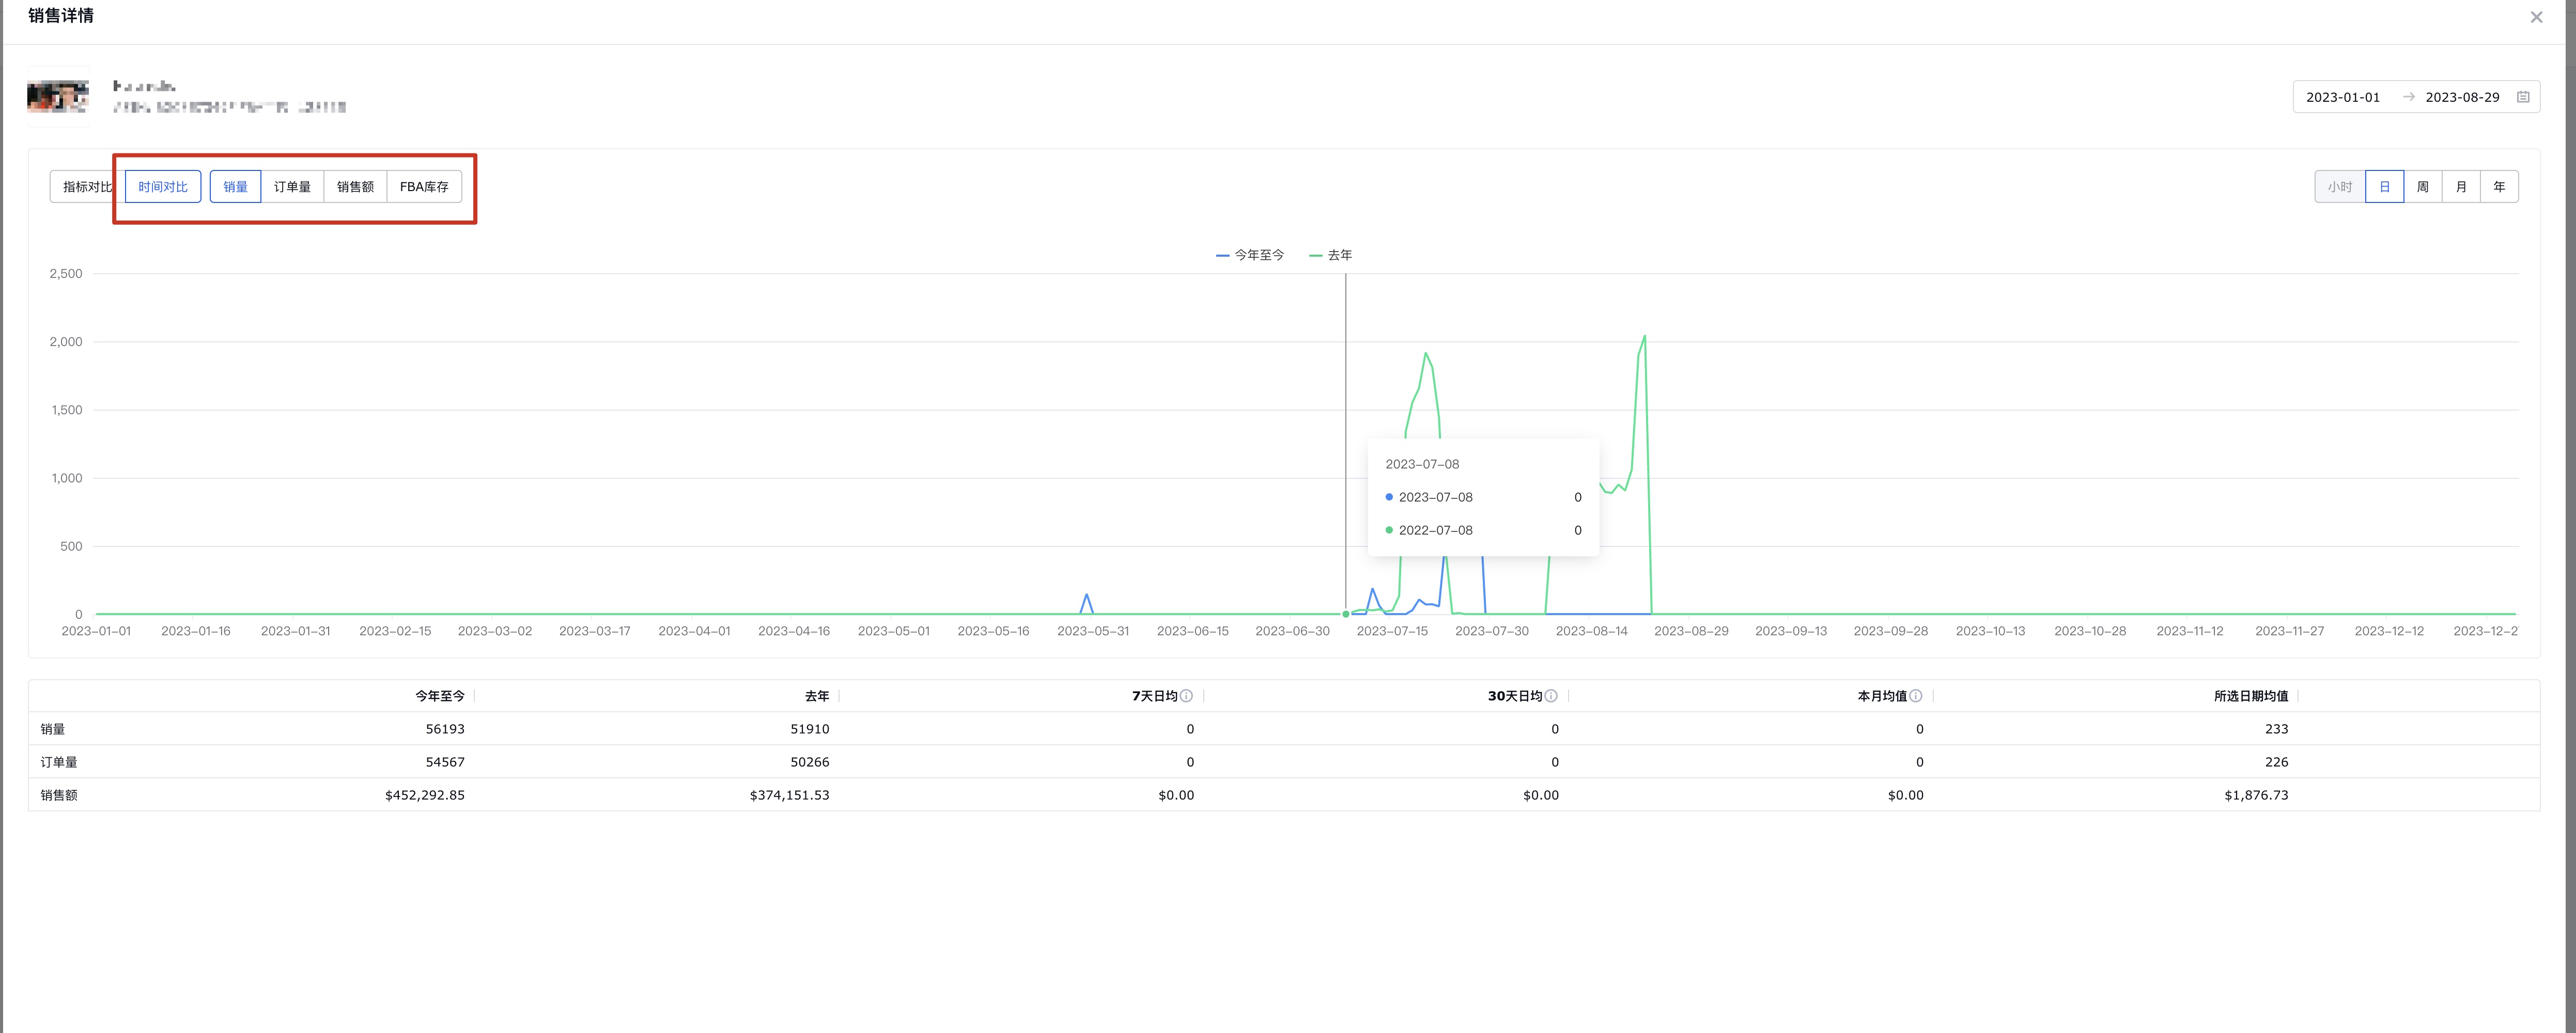Viewport: 2576px width, 1033px height.
Task: Click the 销售详情 dialog title
Action: pyautogui.click(x=61, y=16)
